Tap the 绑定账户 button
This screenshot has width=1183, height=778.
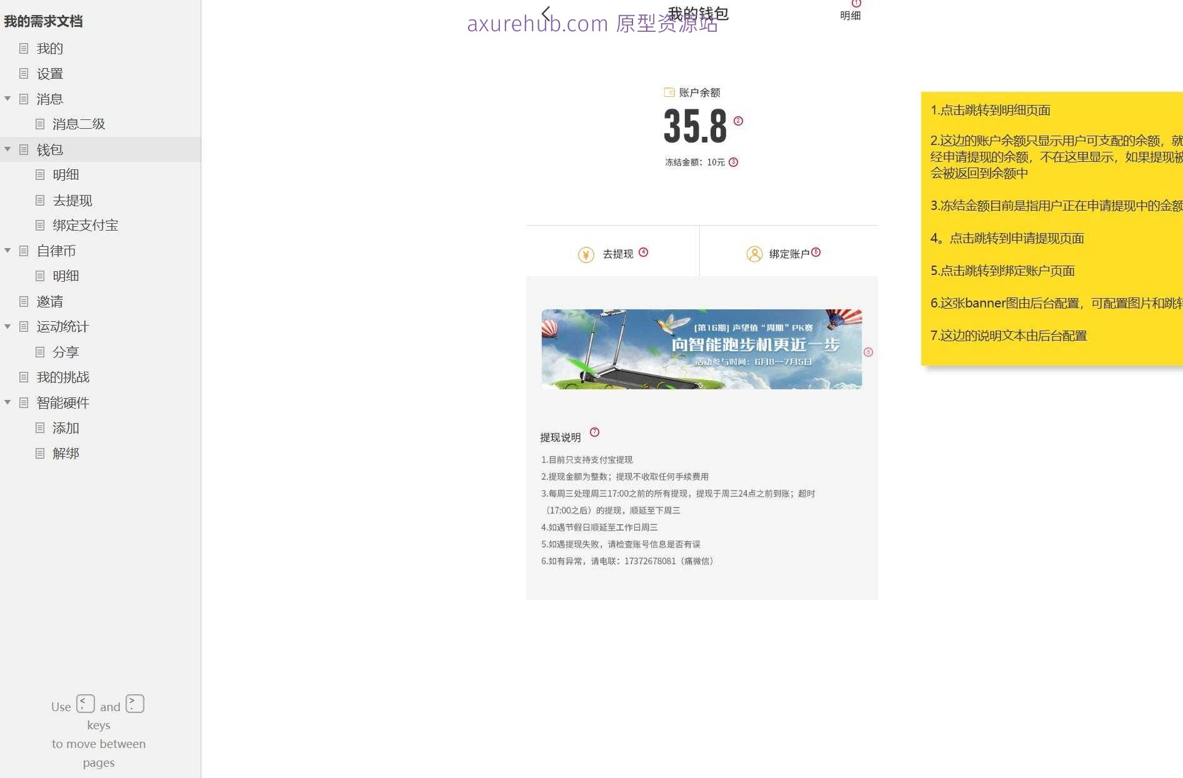pos(789,254)
